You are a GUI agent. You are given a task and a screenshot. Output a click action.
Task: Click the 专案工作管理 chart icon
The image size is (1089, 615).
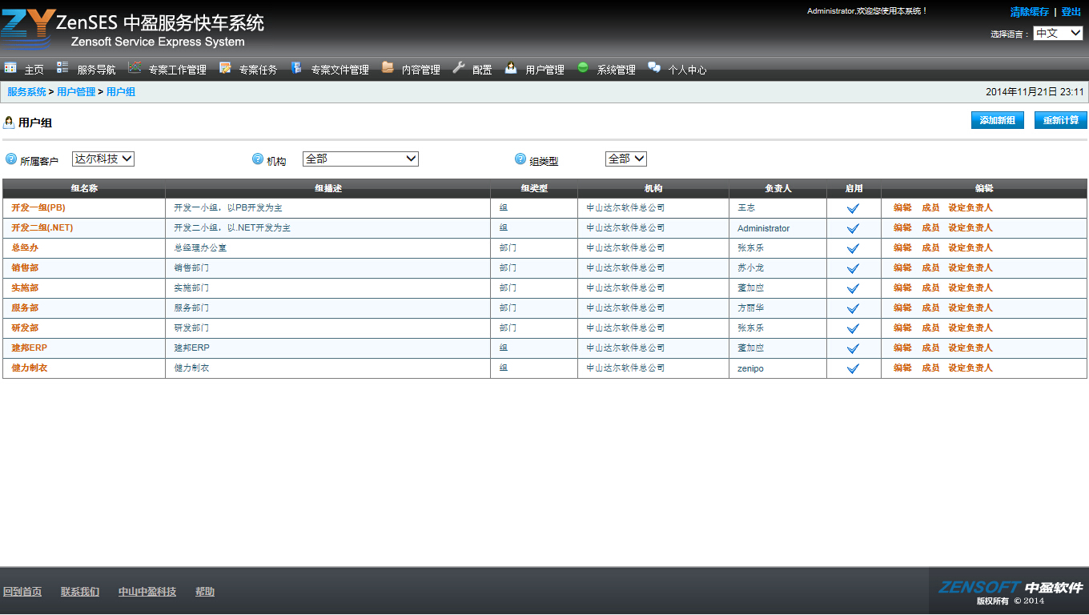[x=135, y=68]
